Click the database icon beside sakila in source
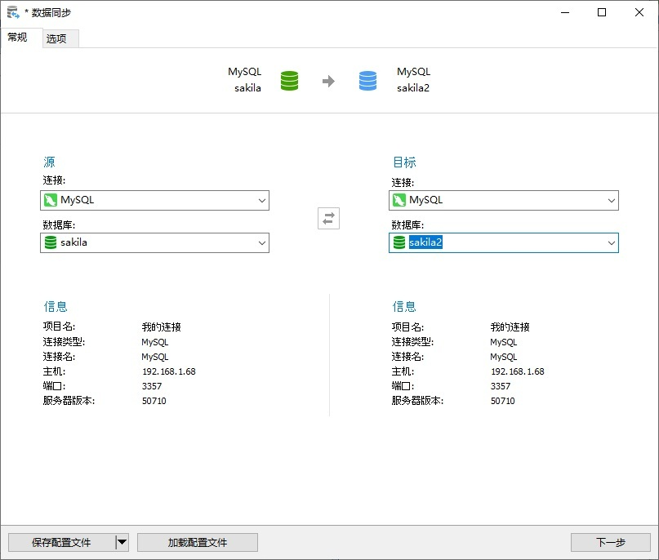 51,242
